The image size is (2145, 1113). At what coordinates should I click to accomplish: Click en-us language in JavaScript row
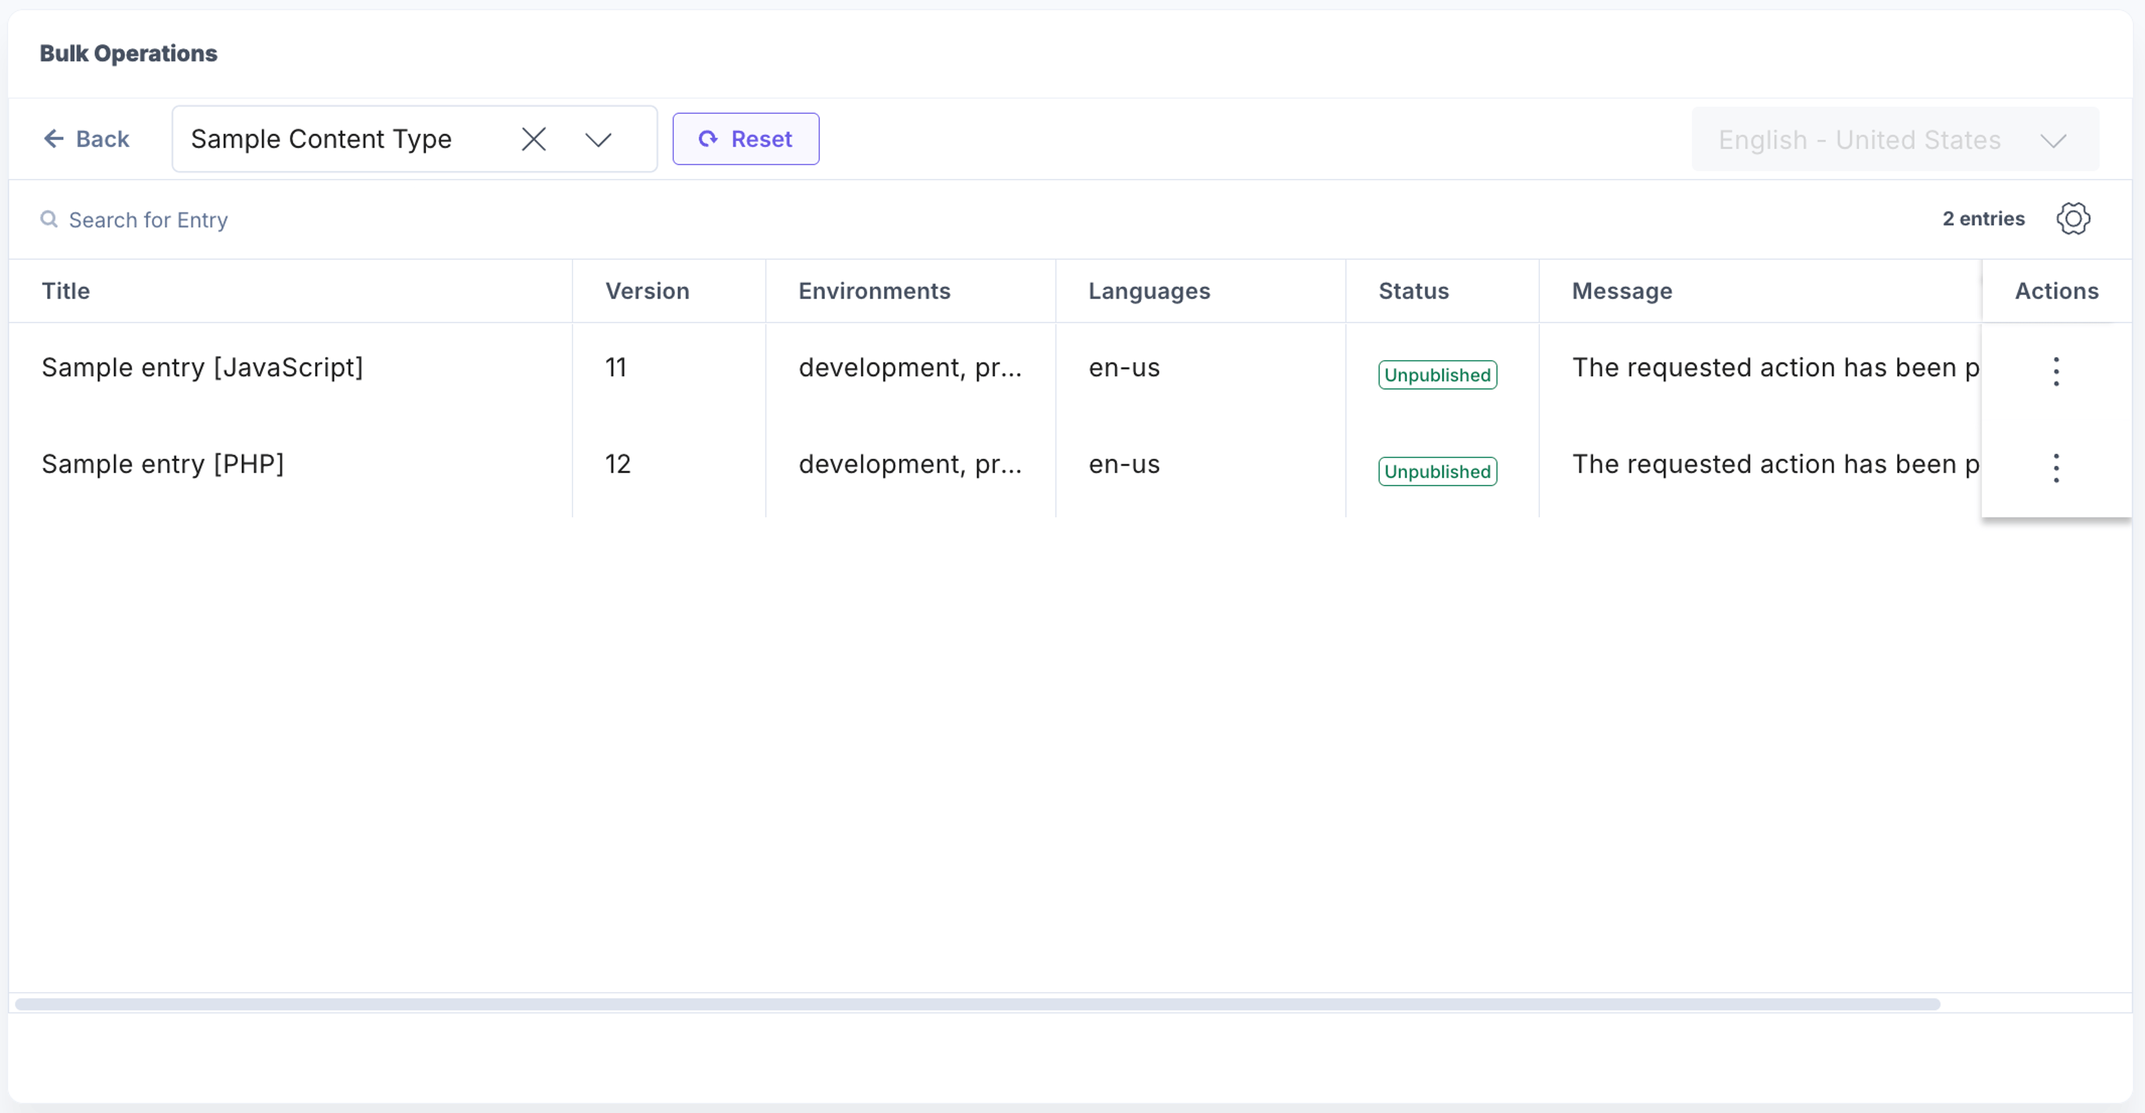click(x=1123, y=368)
